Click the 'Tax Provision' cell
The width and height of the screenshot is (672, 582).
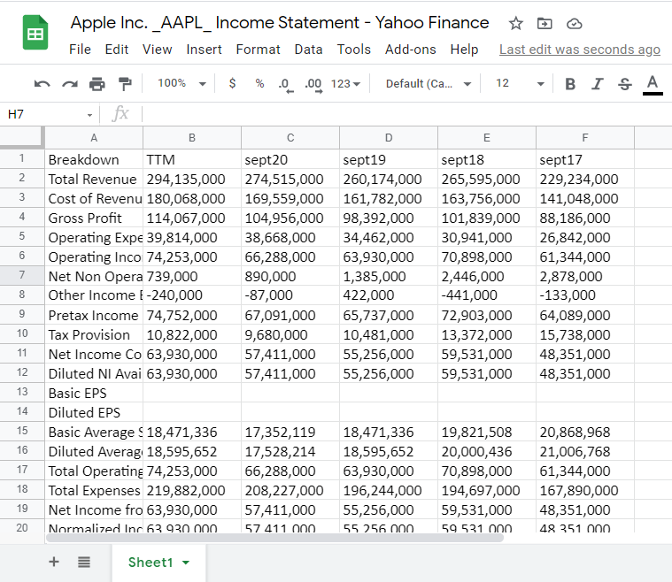click(x=94, y=334)
